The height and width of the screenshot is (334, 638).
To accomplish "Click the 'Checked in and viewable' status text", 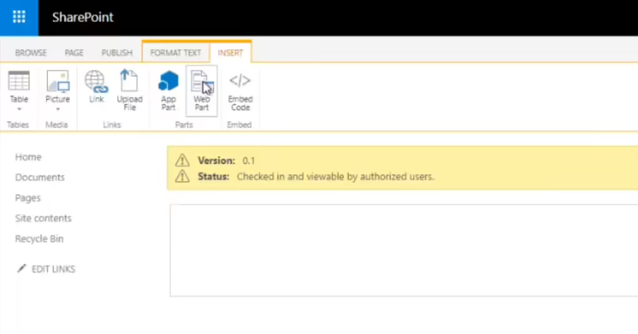I will [335, 177].
